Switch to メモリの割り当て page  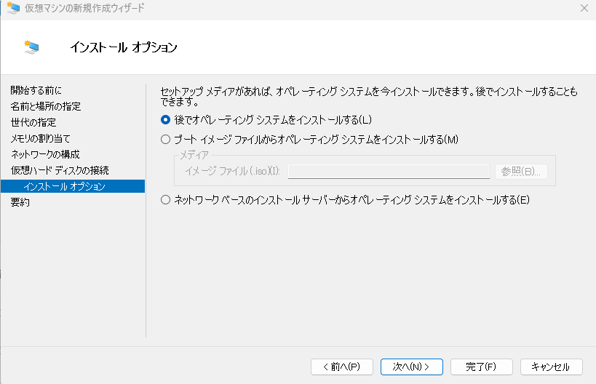click(40, 138)
